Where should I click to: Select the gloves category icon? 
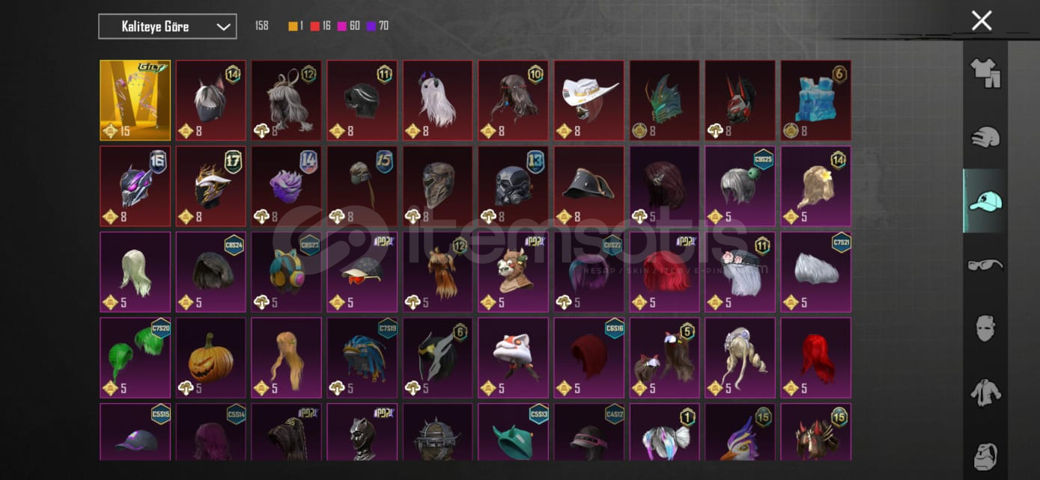(985, 137)
